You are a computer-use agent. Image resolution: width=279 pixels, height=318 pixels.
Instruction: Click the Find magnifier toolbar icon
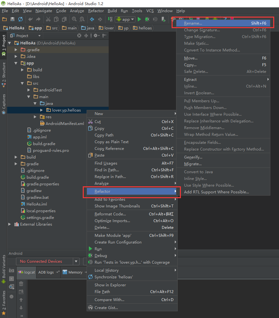pos(74,19)
